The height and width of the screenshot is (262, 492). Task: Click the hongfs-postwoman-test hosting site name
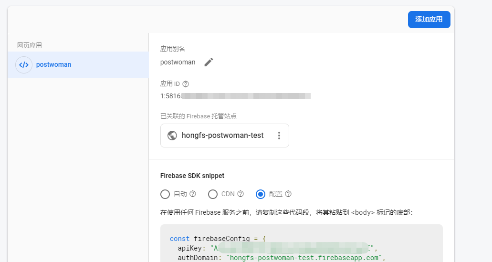(222, 136)
